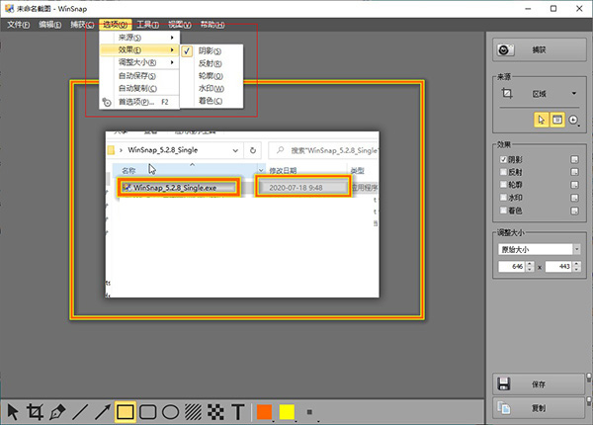The width and height of the screenshot is (593, 425).
Task: Expand the 调整大小(R) submenu
Action: tap(139, 62)
